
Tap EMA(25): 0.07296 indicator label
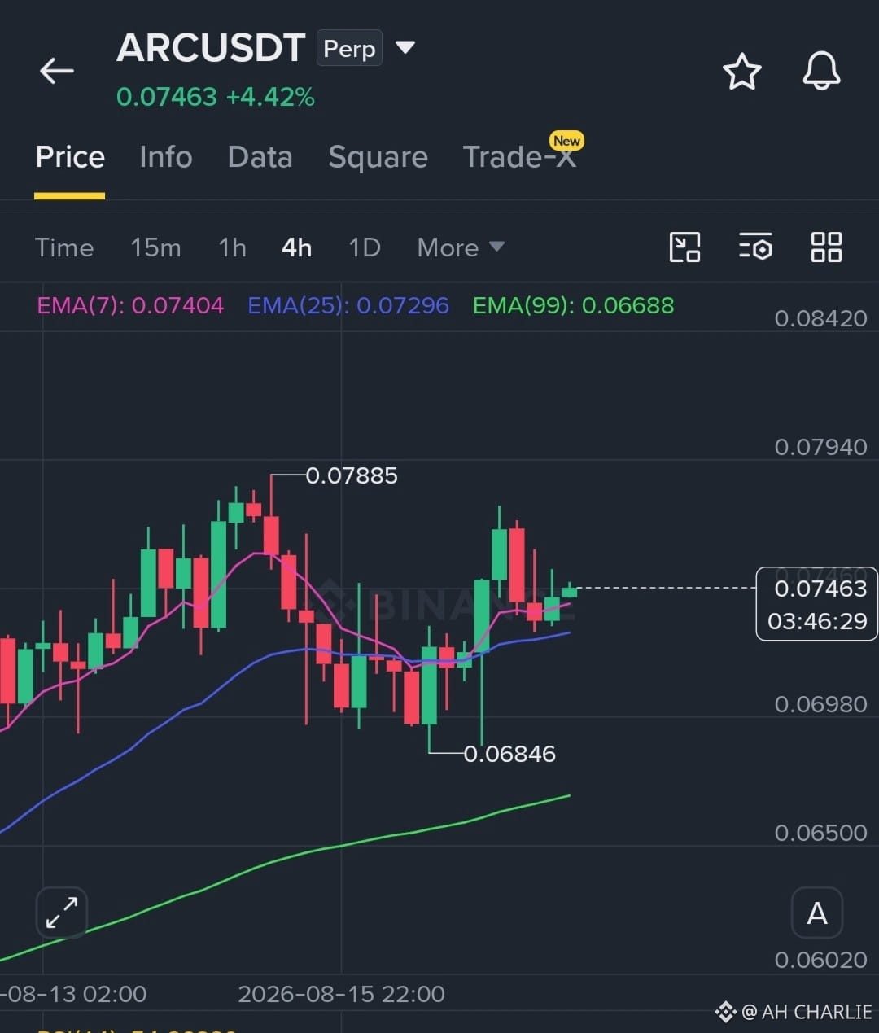(348, 305)
